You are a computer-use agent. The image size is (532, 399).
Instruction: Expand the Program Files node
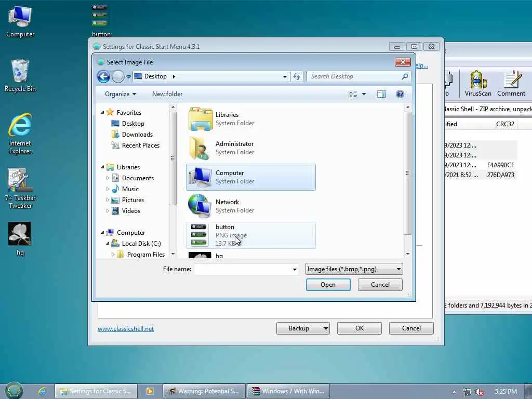click(x=113, y=255)
